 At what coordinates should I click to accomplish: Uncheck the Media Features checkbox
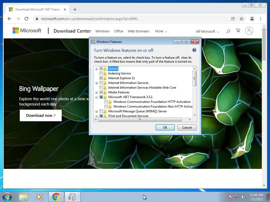[x=101, y=92]
